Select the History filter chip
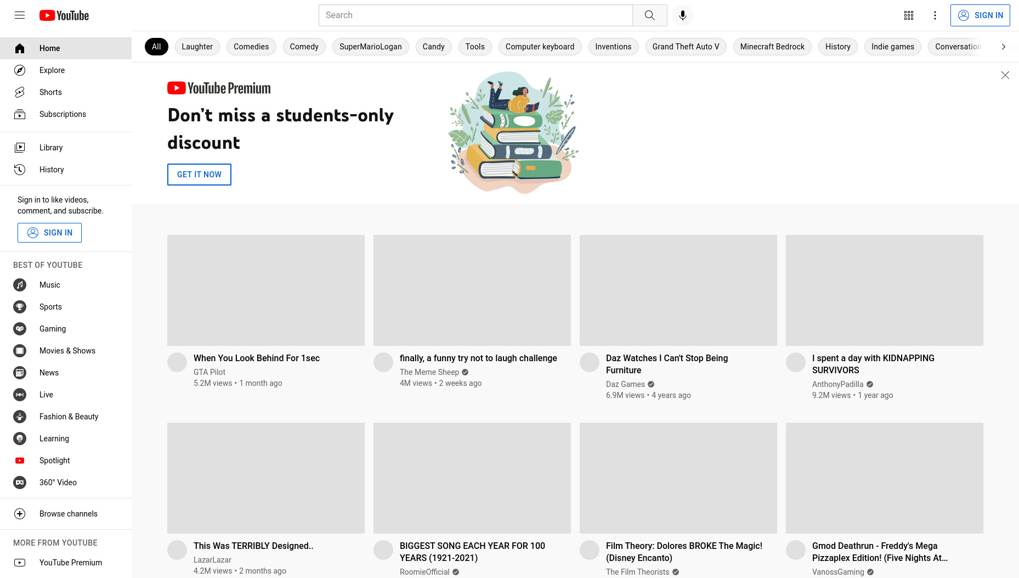 click(x=838, y=47)
